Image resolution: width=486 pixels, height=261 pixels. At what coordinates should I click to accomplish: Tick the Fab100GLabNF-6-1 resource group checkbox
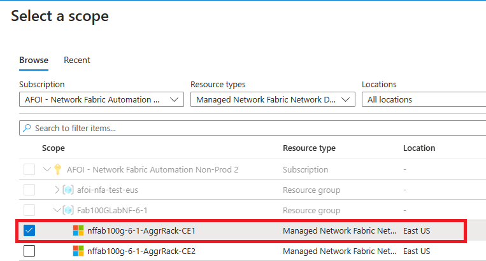pyautogui.click(x=29, y=210)
